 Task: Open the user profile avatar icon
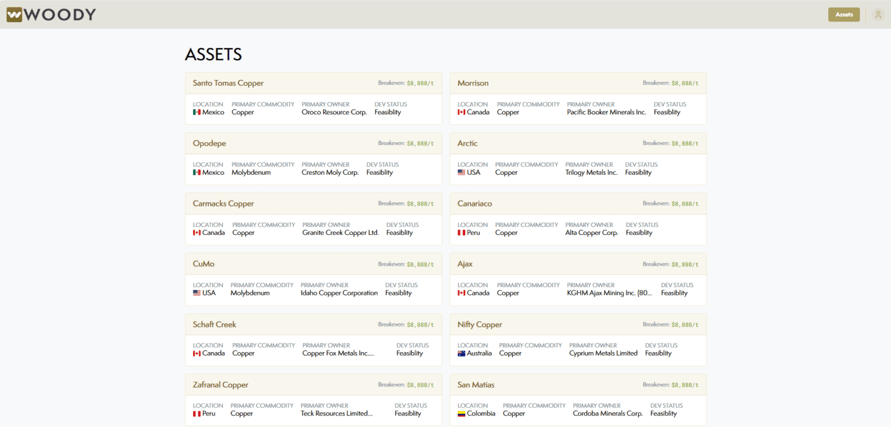click(878, 15)
